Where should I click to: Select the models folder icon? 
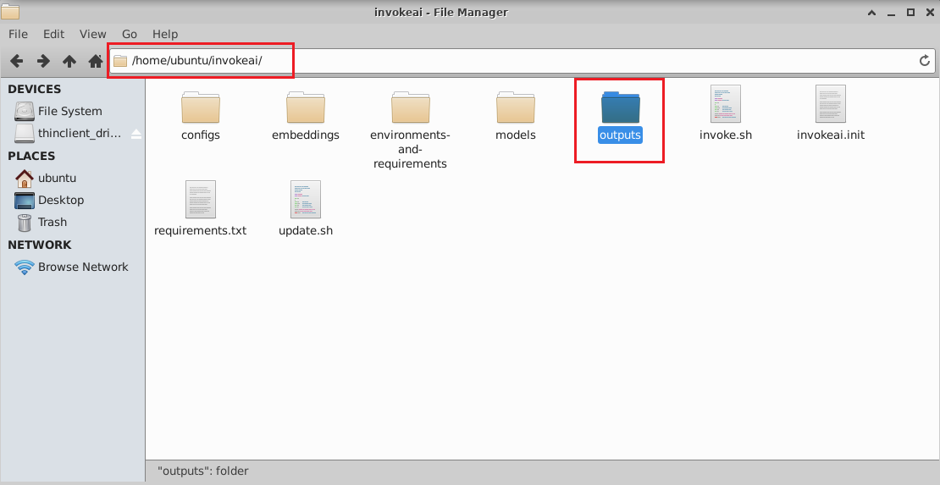[x=515, y=107]
